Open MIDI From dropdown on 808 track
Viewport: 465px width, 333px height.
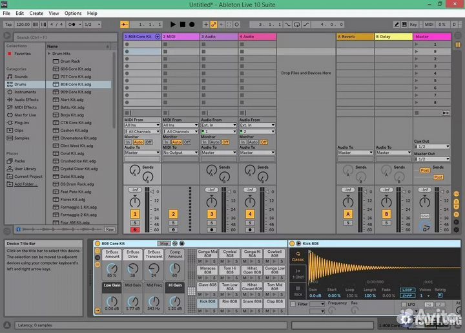[142, 125]
